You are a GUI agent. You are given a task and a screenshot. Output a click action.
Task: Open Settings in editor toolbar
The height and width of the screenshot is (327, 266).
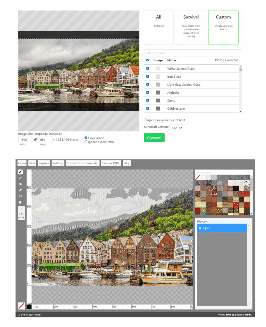tap(58, 163)
